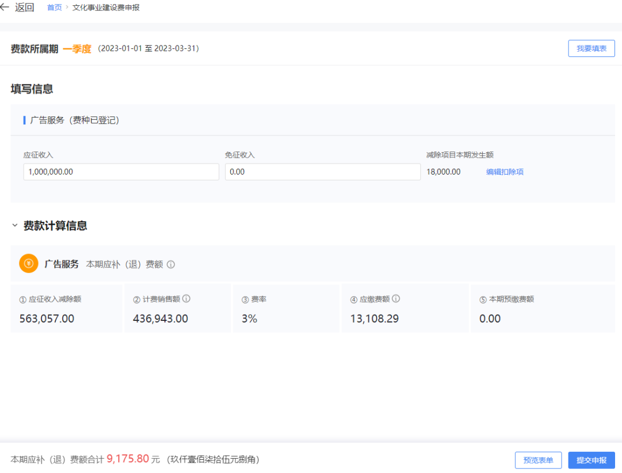The width and height of the screenshot is (622, 473).
Task: Click the back arrow icon
Action: [x=5, y=7]
